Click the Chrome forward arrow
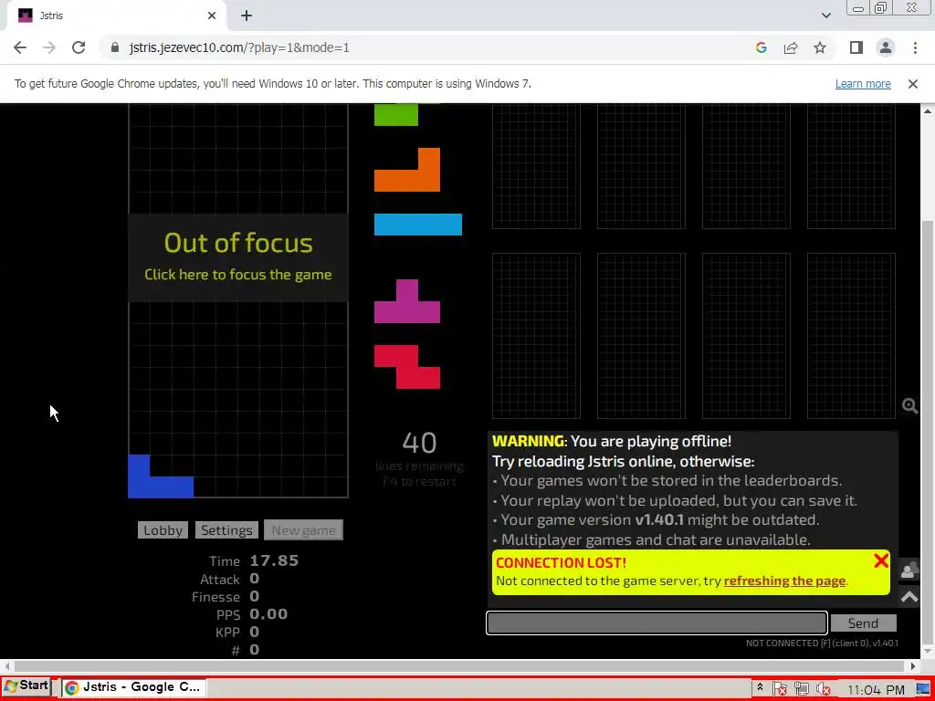The image size is (935, 701). point(49,47)
